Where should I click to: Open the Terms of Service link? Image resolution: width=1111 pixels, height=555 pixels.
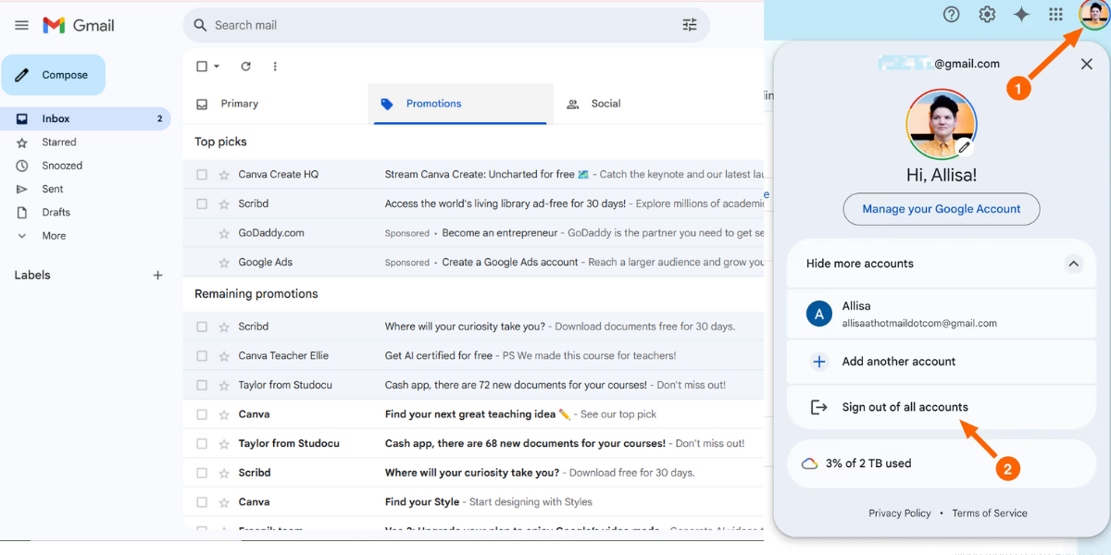990,513
